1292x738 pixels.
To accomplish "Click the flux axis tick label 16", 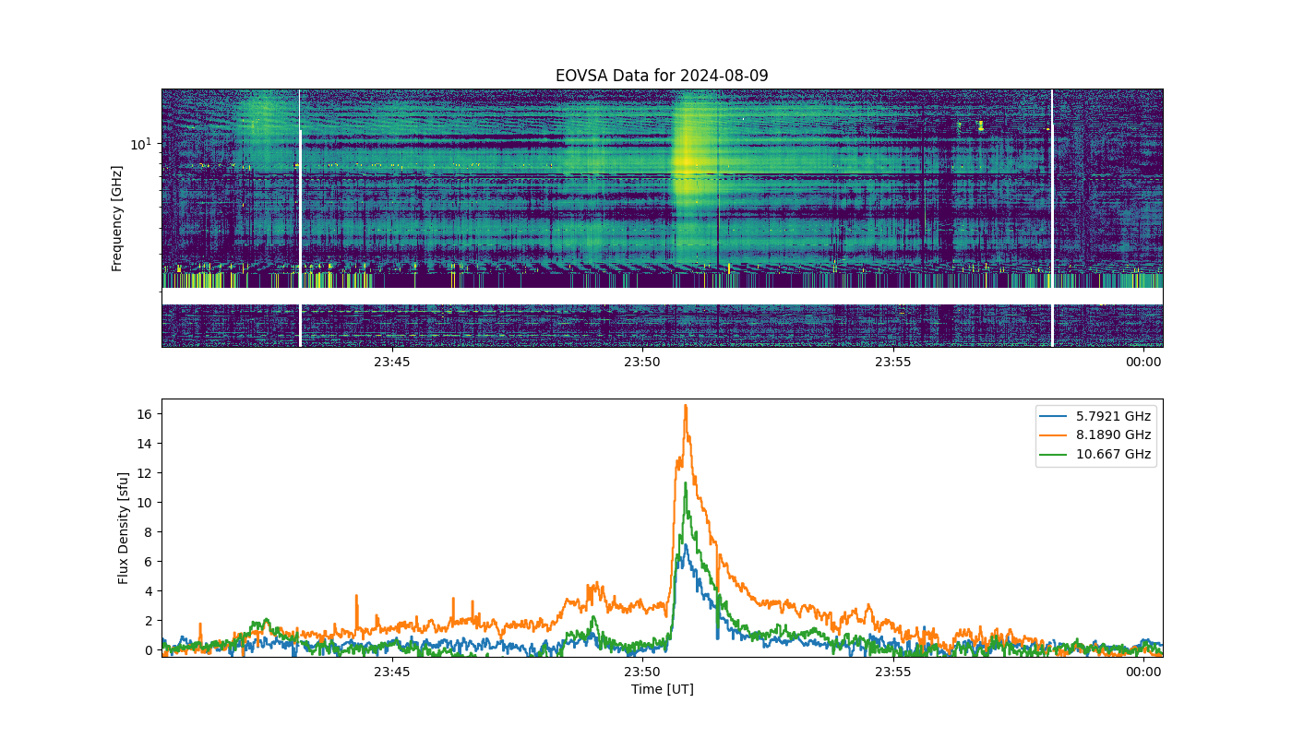I will pyautogui.click(x=144, y=413).
